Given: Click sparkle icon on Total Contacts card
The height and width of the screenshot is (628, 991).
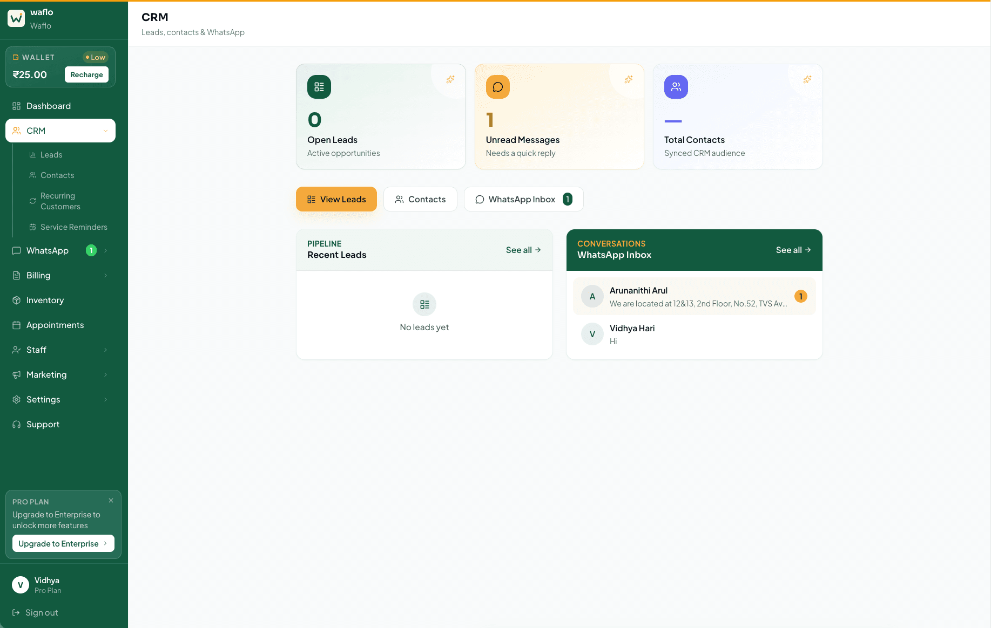Looking at the screenshot, I should point(807,79).
